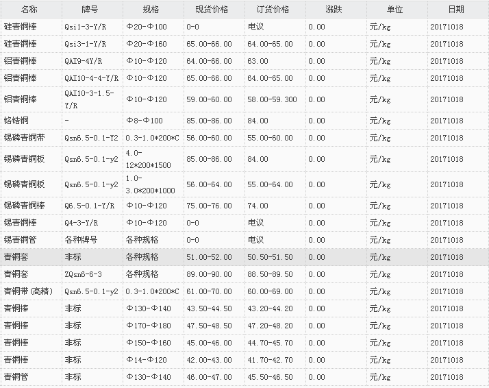Select the 规格 column header
This screenshot has width=489, height=388.
pyautogui.click(x=152, y=10)
